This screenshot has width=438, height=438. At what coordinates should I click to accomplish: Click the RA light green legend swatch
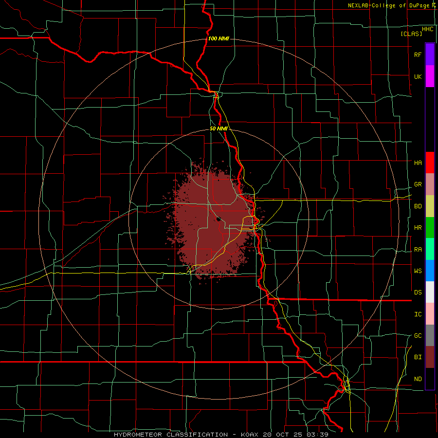(x=430, y=249)
